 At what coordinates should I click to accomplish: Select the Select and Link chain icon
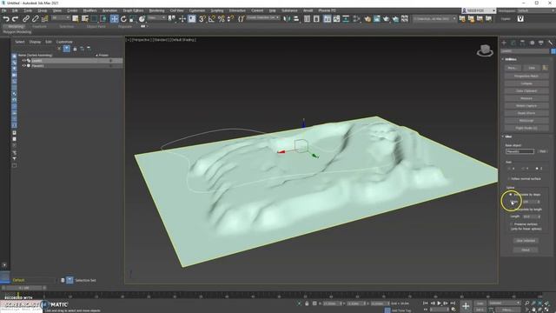tap(26, 19)
